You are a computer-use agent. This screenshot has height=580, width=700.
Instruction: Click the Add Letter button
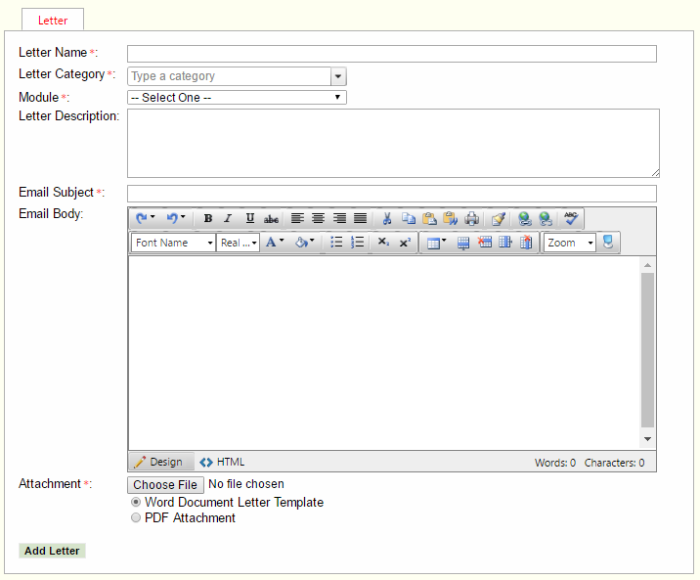[52, 551]
